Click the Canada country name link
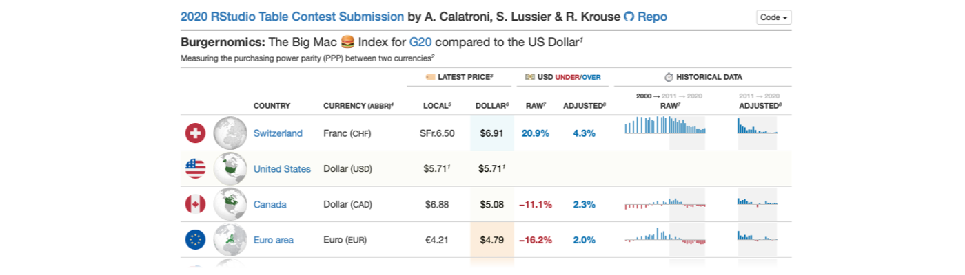 (x=270, y=205)
